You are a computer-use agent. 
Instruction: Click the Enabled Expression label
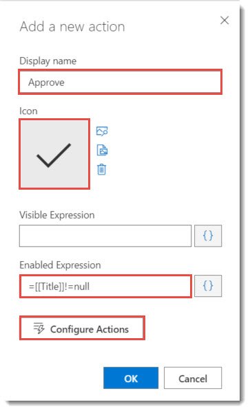click(60, 265)
